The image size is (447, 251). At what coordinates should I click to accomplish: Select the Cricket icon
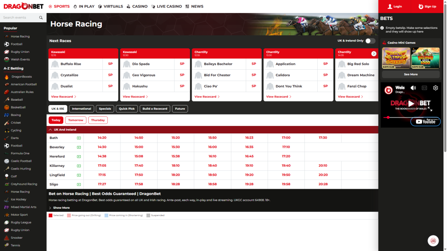point(7,123)
